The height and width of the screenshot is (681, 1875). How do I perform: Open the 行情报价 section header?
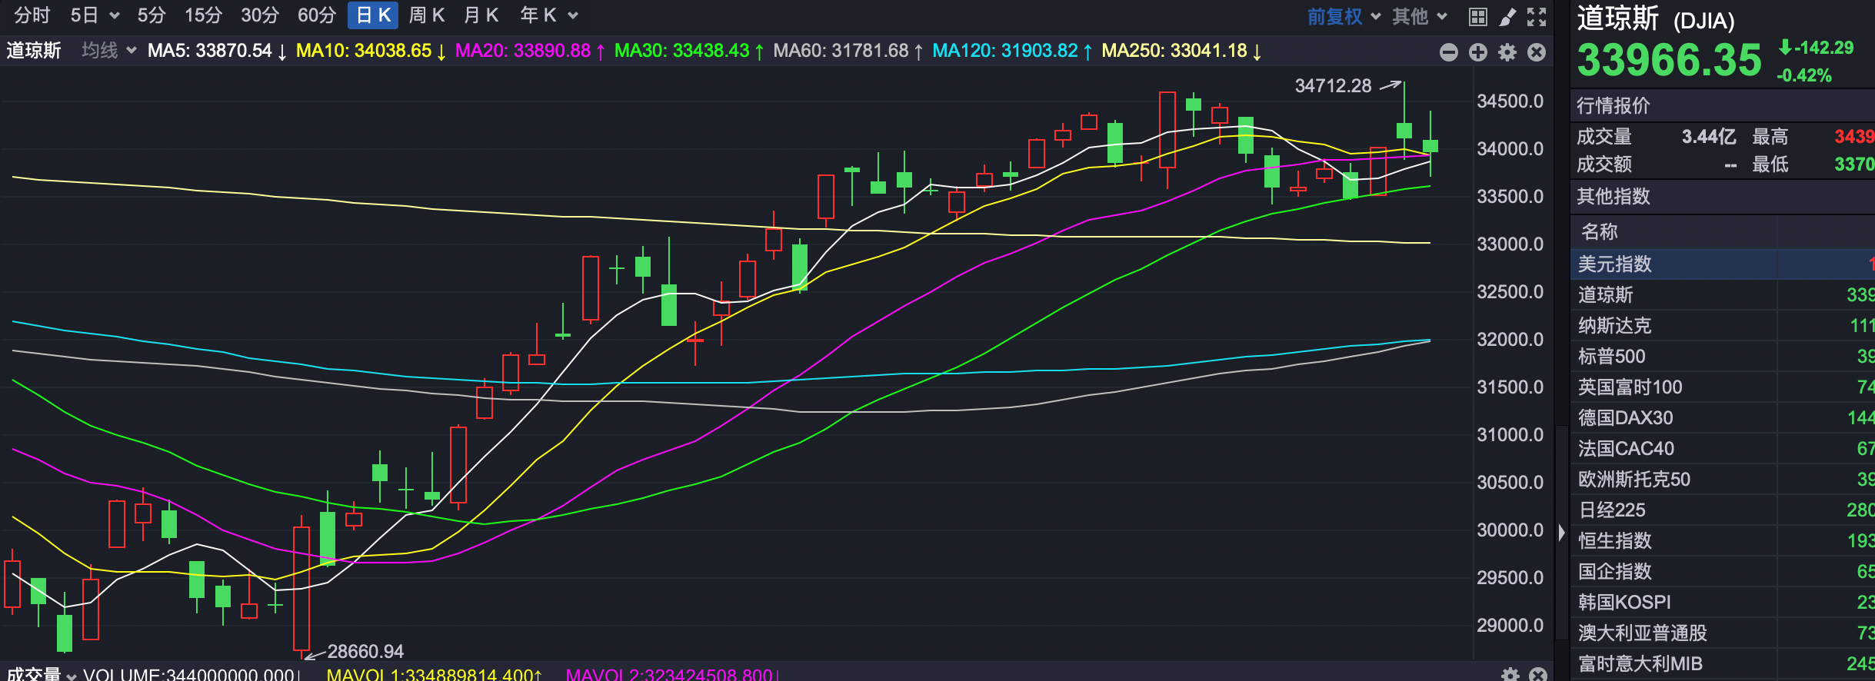click(1614, 105)
